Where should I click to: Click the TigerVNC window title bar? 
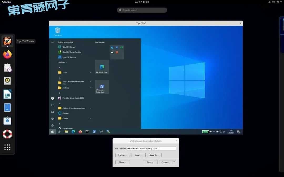point(146,23)
